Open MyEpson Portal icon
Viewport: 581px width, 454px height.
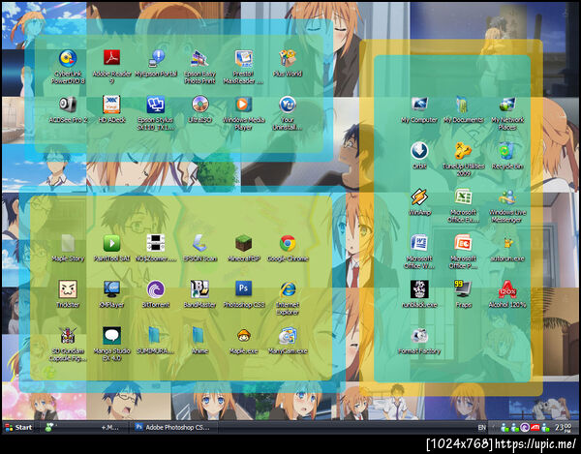coord(156,58)
